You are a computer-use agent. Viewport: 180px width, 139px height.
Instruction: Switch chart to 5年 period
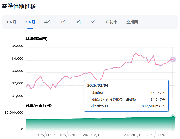click(94, 22)
